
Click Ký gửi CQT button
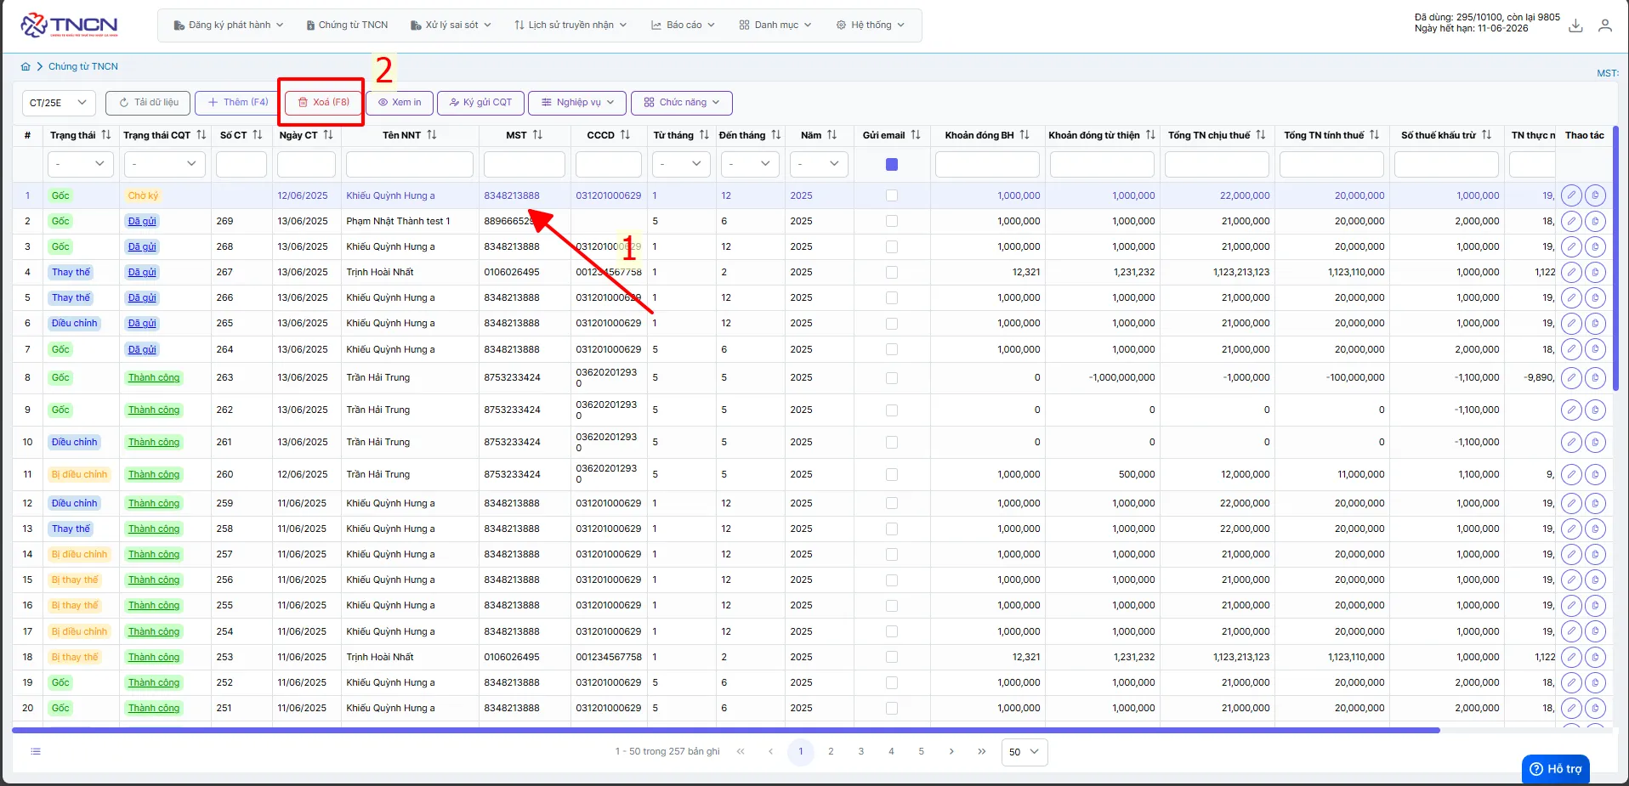click(x=480, y=103)
